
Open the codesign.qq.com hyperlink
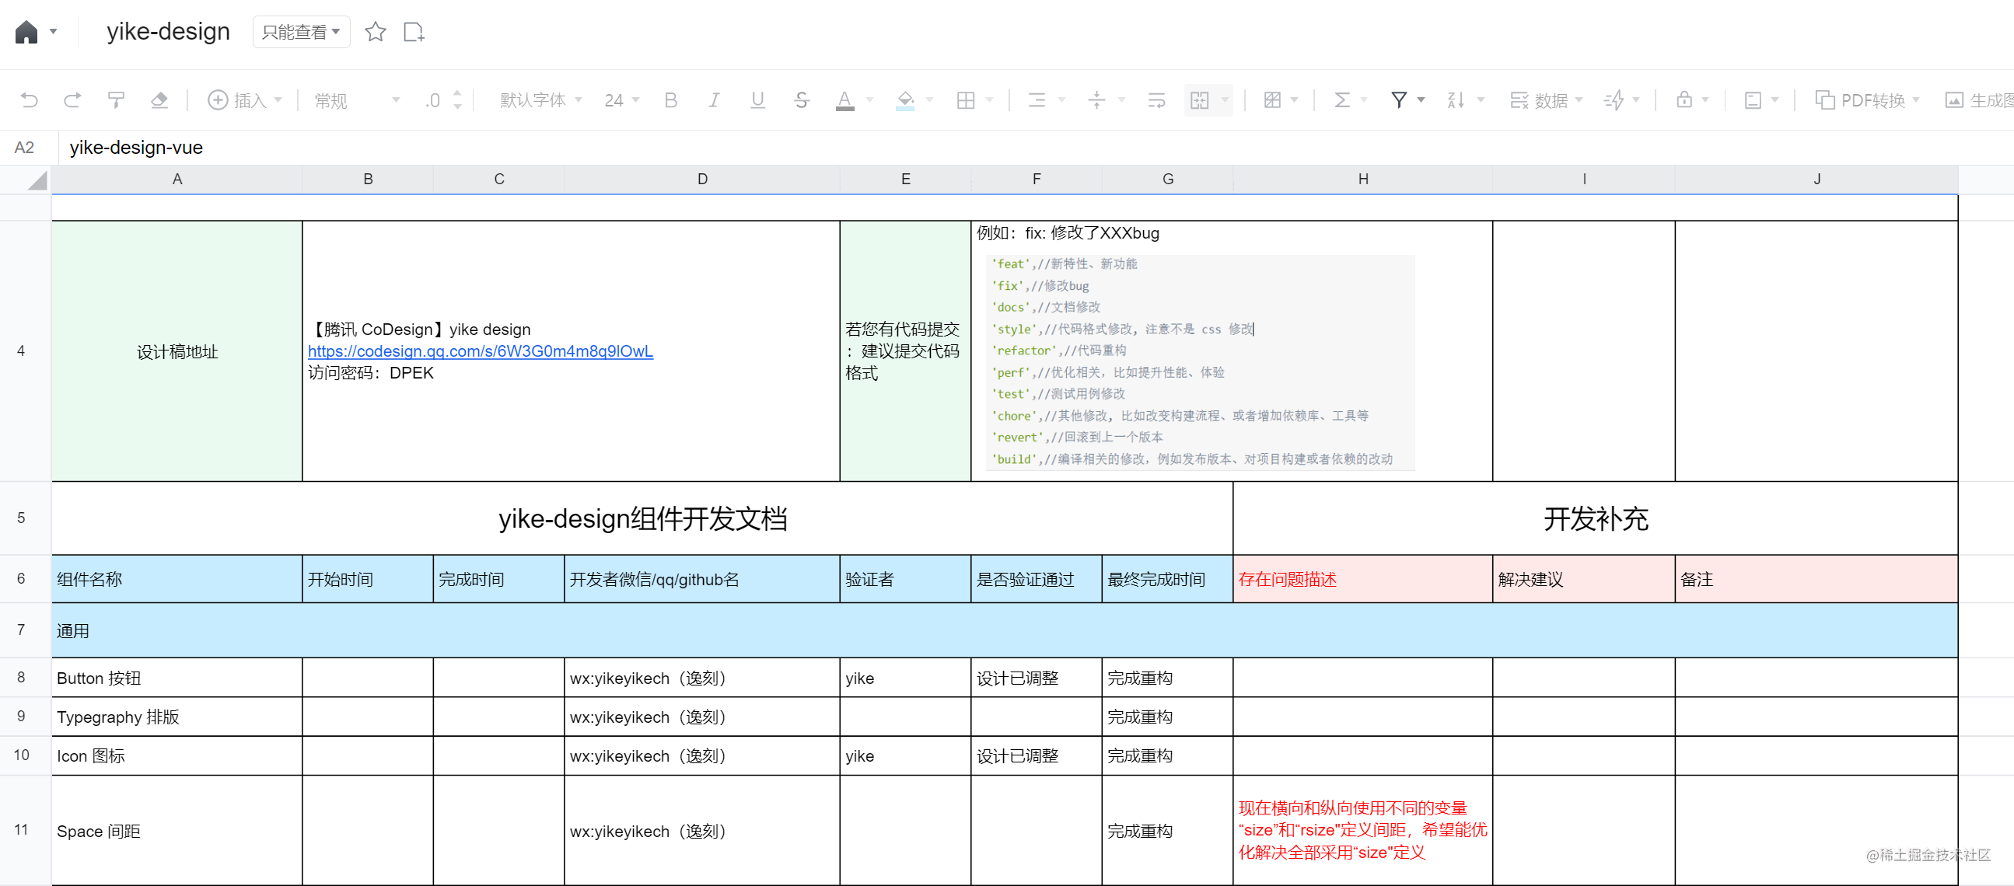(480, 351)
